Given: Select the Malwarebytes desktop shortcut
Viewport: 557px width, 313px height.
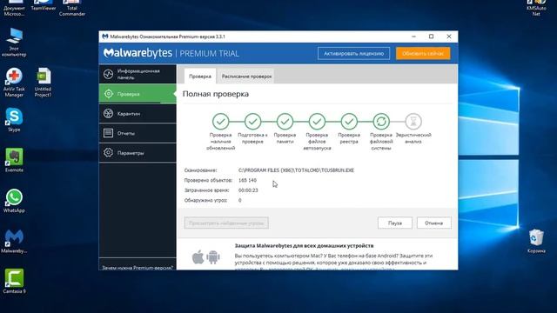Looking at the screenshot, I should pos(14,241).
